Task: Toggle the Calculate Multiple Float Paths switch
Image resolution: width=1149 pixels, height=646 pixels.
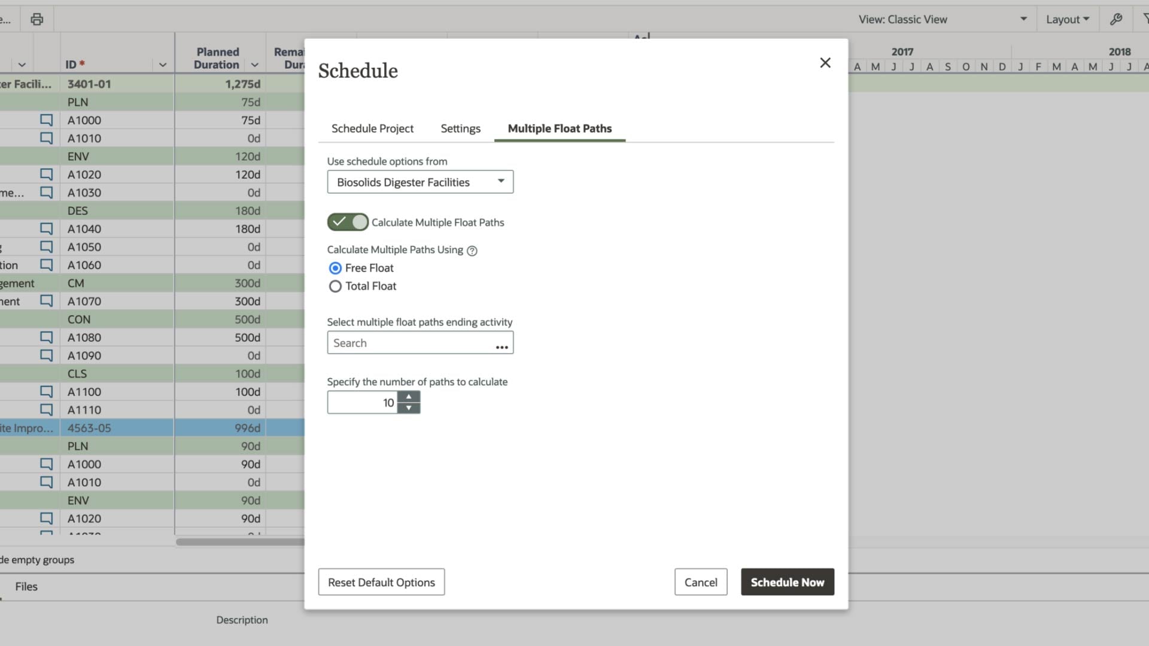Action: tap(348, 222)
